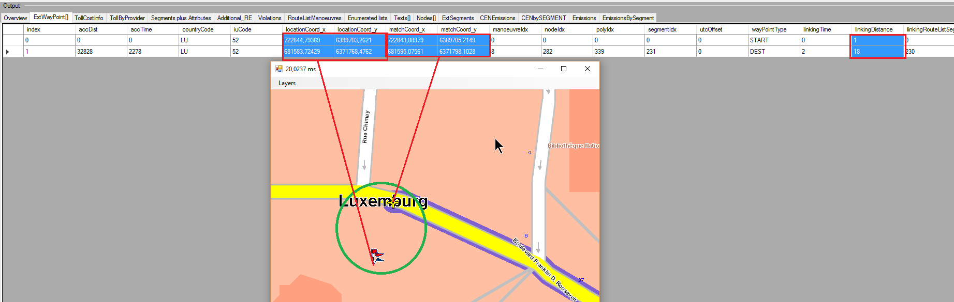
Task: Click the map window's title bar icon
Action: (x=279, y=69)
